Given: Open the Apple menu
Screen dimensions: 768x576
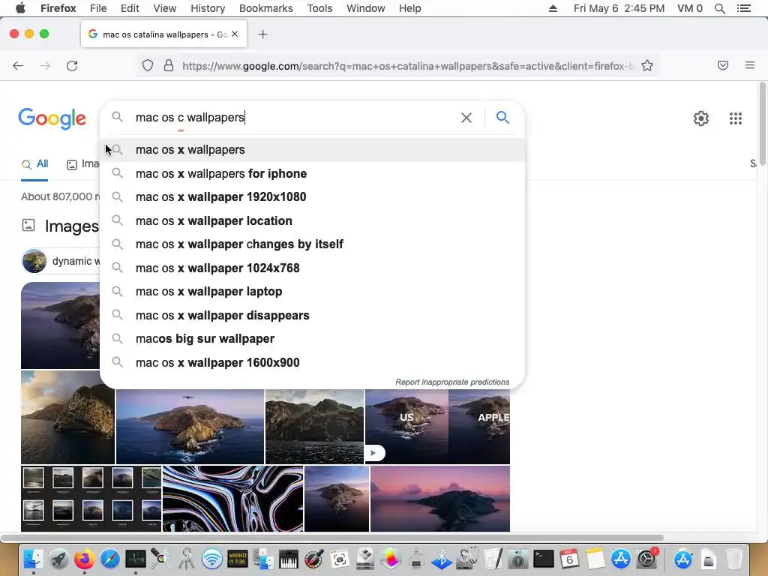Looking at the screenshot, I should (20, 8).
